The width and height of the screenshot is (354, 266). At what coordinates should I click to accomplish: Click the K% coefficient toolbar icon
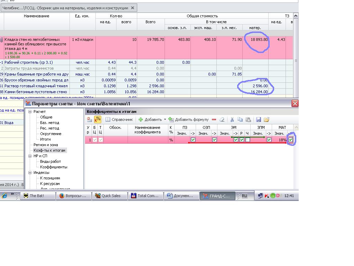97,119
